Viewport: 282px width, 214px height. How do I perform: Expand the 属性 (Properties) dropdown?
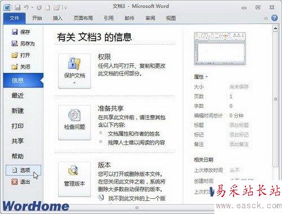(201, 77)
